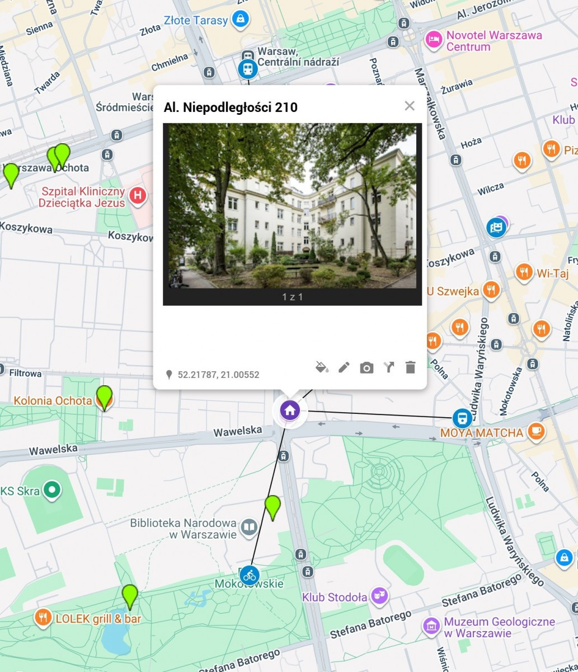Get directions to here via arrow icon

click(x=389, y=367)
